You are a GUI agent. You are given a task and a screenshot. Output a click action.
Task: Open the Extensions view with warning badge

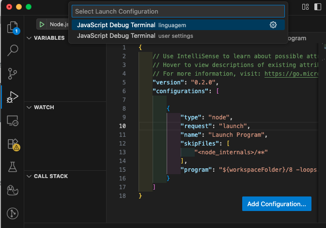pos(13,144)
